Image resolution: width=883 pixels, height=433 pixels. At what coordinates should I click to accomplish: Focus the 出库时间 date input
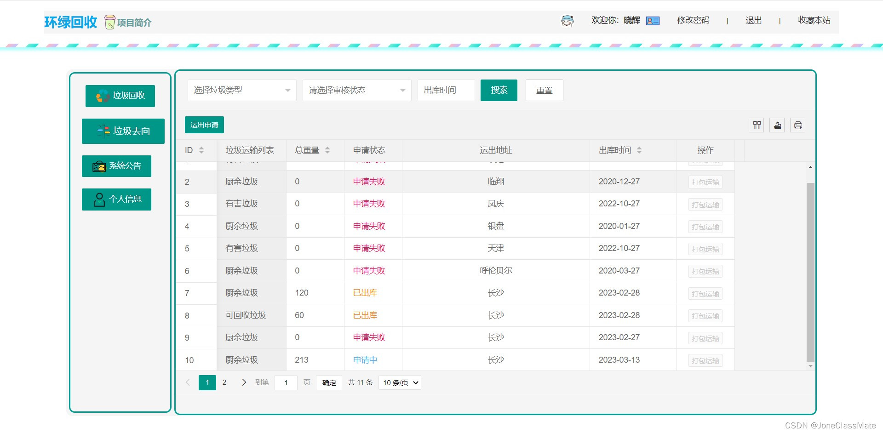446,90
